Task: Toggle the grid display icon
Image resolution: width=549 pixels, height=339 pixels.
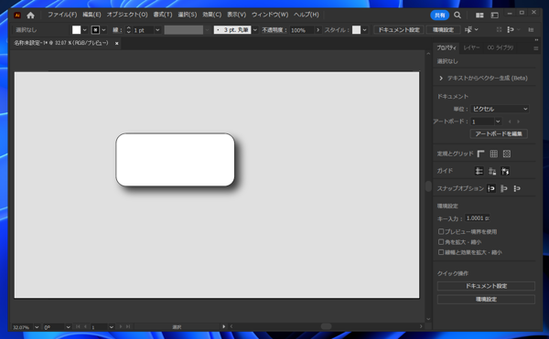Action: (494, 154)
